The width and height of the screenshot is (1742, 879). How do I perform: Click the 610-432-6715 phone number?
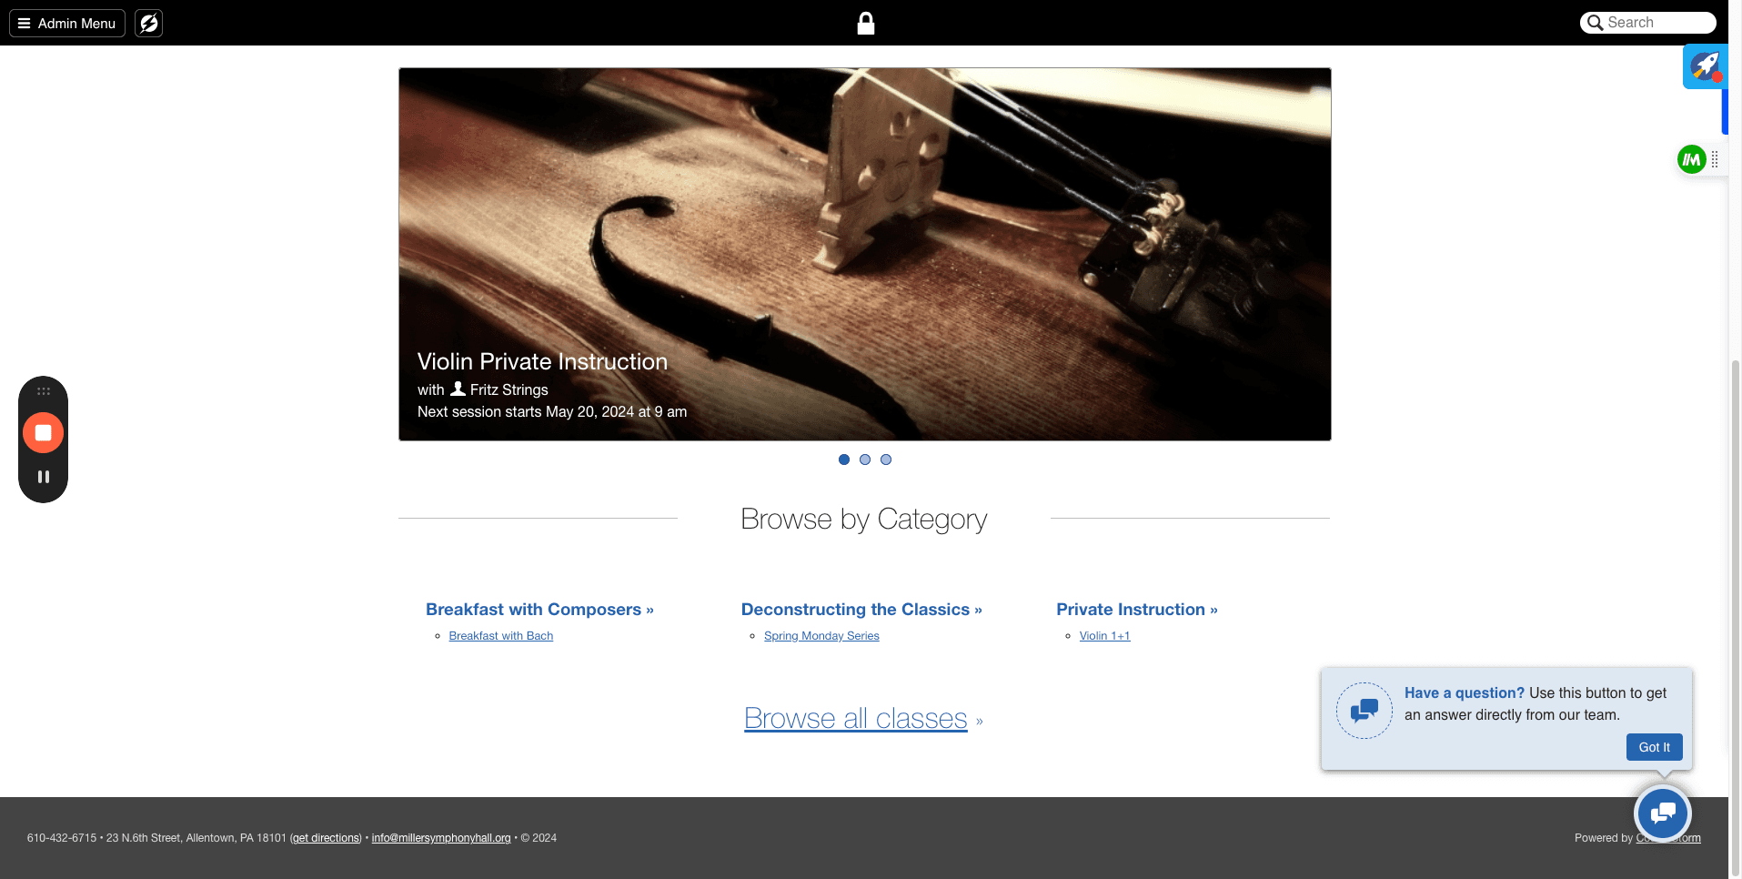click(62, 838)
